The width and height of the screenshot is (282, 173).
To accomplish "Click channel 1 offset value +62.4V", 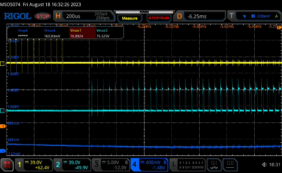I will [42, 168].
